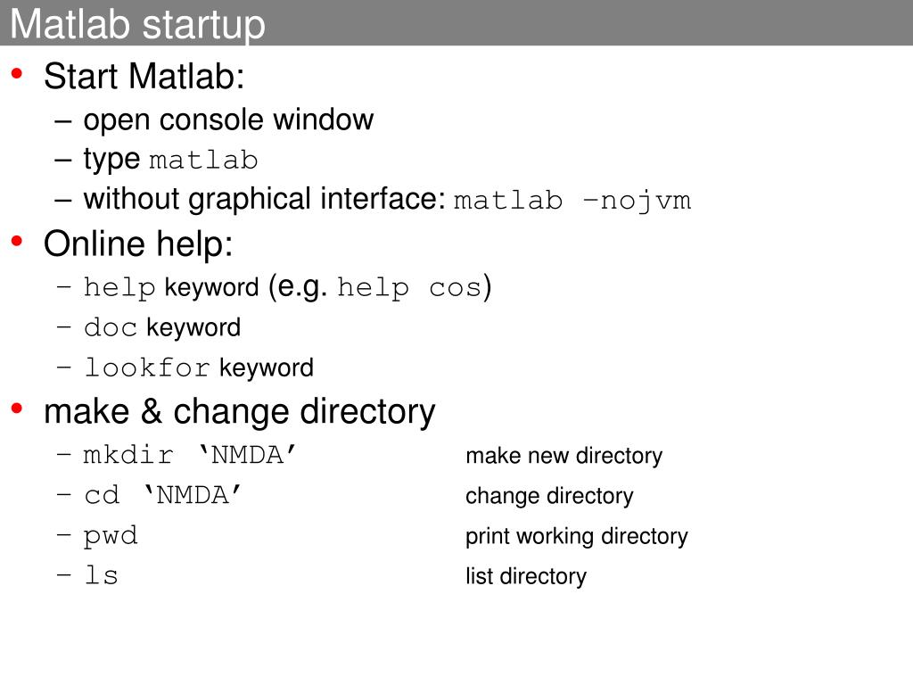Click the 'doc' command text
The image size is (913, 685).
click(111, 327)
